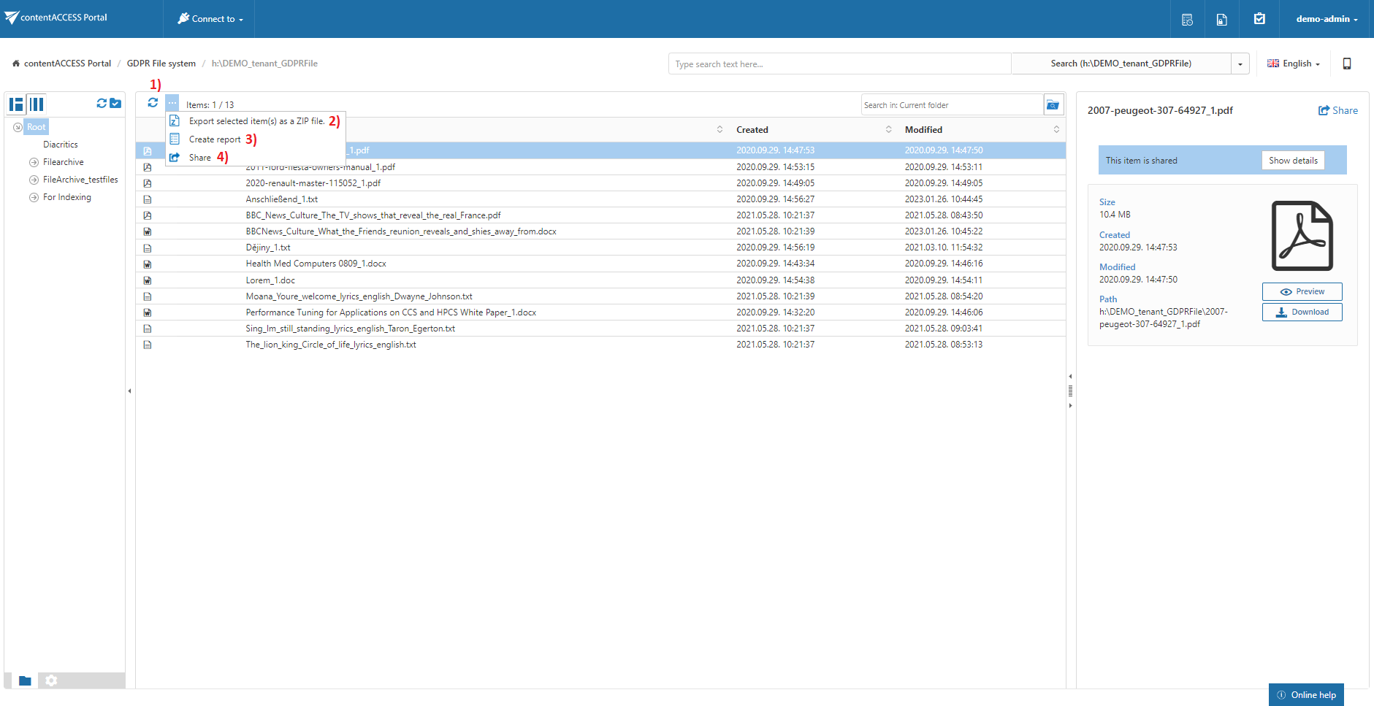This screenshot has width=1374, height=706.
Task: Expand the Filearchive folder node
Action: tap(34, 162)
